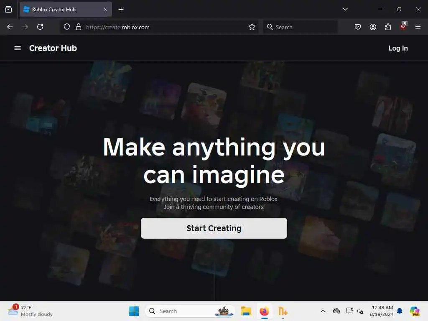This screenshot has height=321, width=428.
Task: Open the orange app on taskbar
Action: [283, 311]
